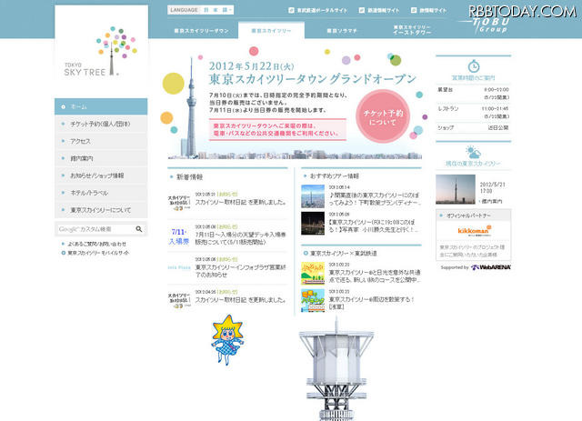Viewport: 582px width, 421px height.
Task: Open 東京スカイツリーについて in the sidebar
Action: click(101, 210)
